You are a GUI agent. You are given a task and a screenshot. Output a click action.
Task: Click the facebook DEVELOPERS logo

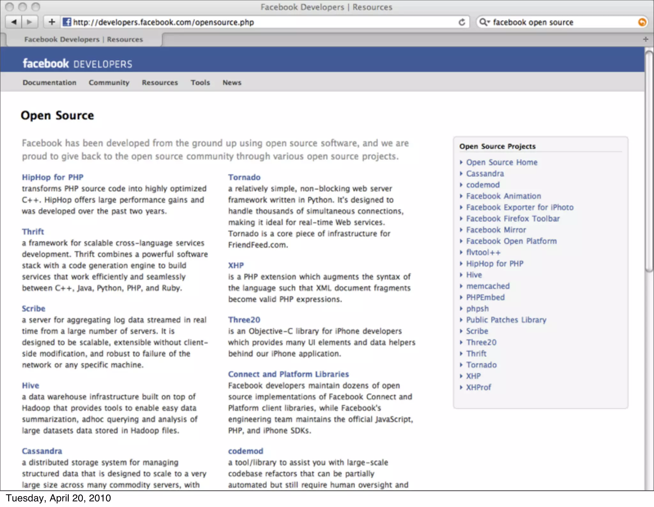pos(77,64)
